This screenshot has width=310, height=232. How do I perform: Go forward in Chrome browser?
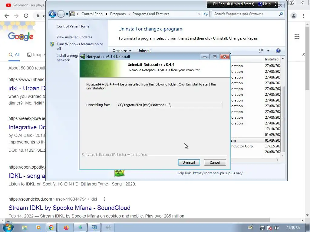pyautogui.click(x=16, y=16)
